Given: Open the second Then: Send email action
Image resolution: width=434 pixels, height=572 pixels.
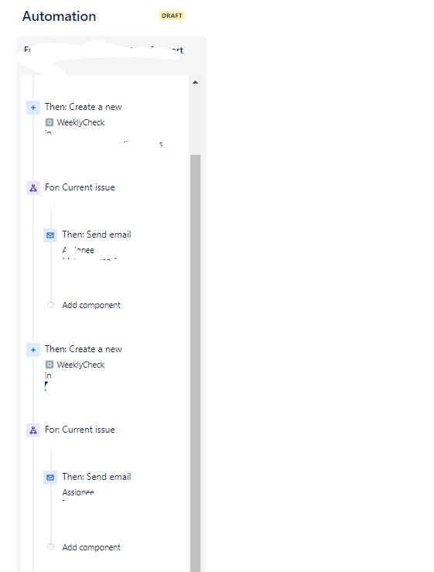Looking at the screenshot, I should click(x=97, y=477).
